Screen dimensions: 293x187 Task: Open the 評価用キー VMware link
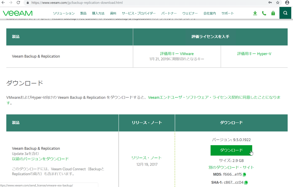tap(177, 54)
